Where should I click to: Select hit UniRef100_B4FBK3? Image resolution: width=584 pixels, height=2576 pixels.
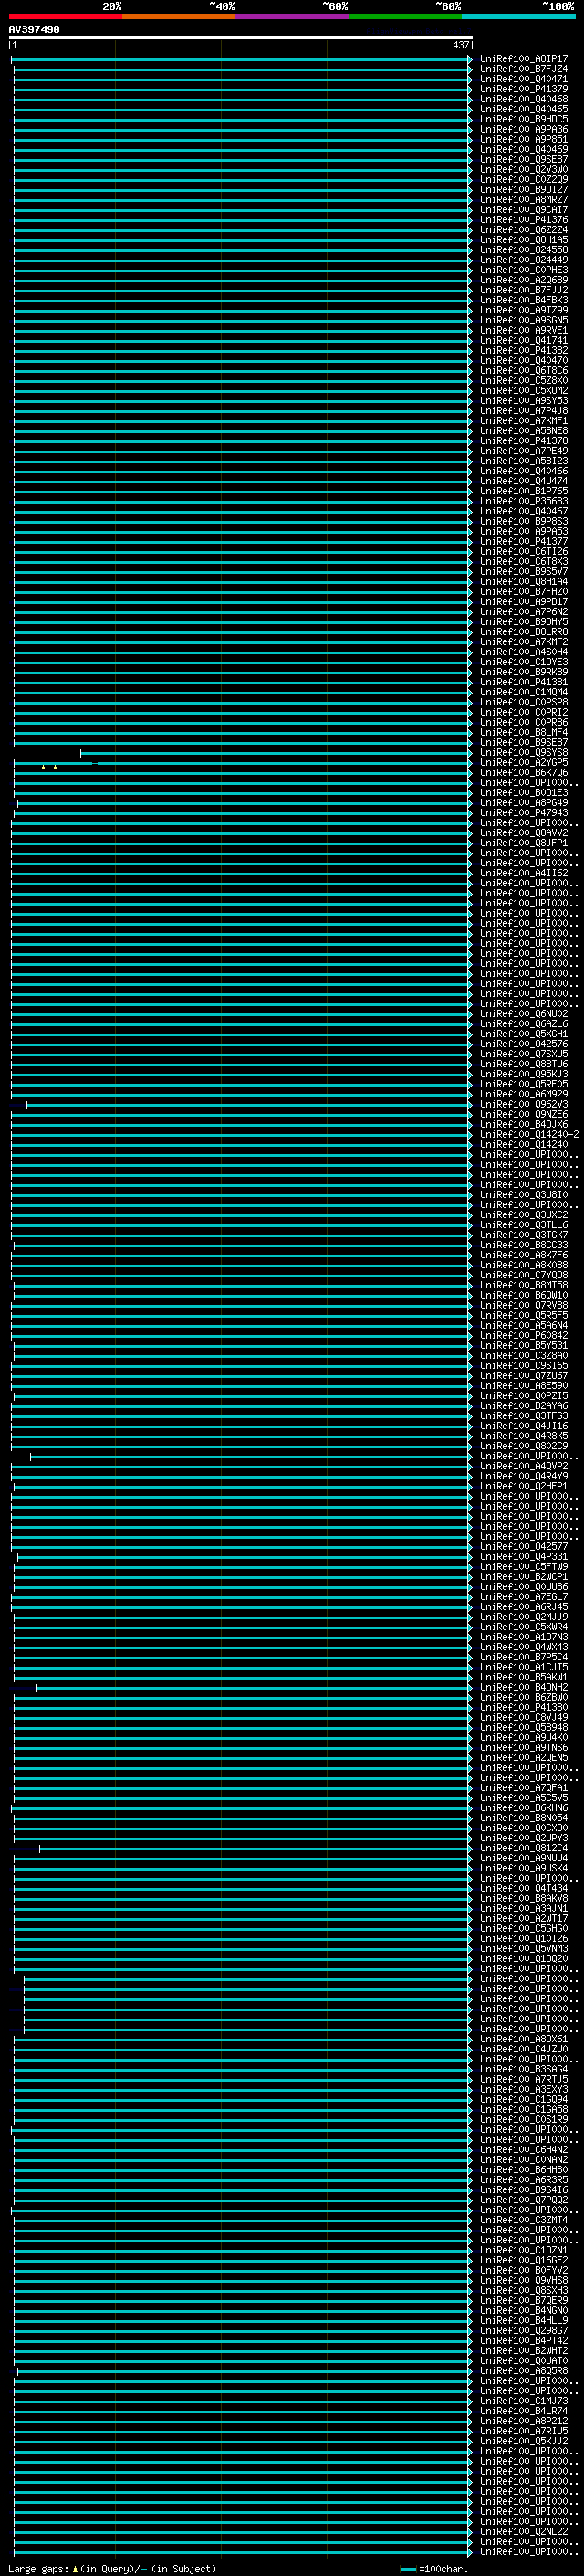523,300
